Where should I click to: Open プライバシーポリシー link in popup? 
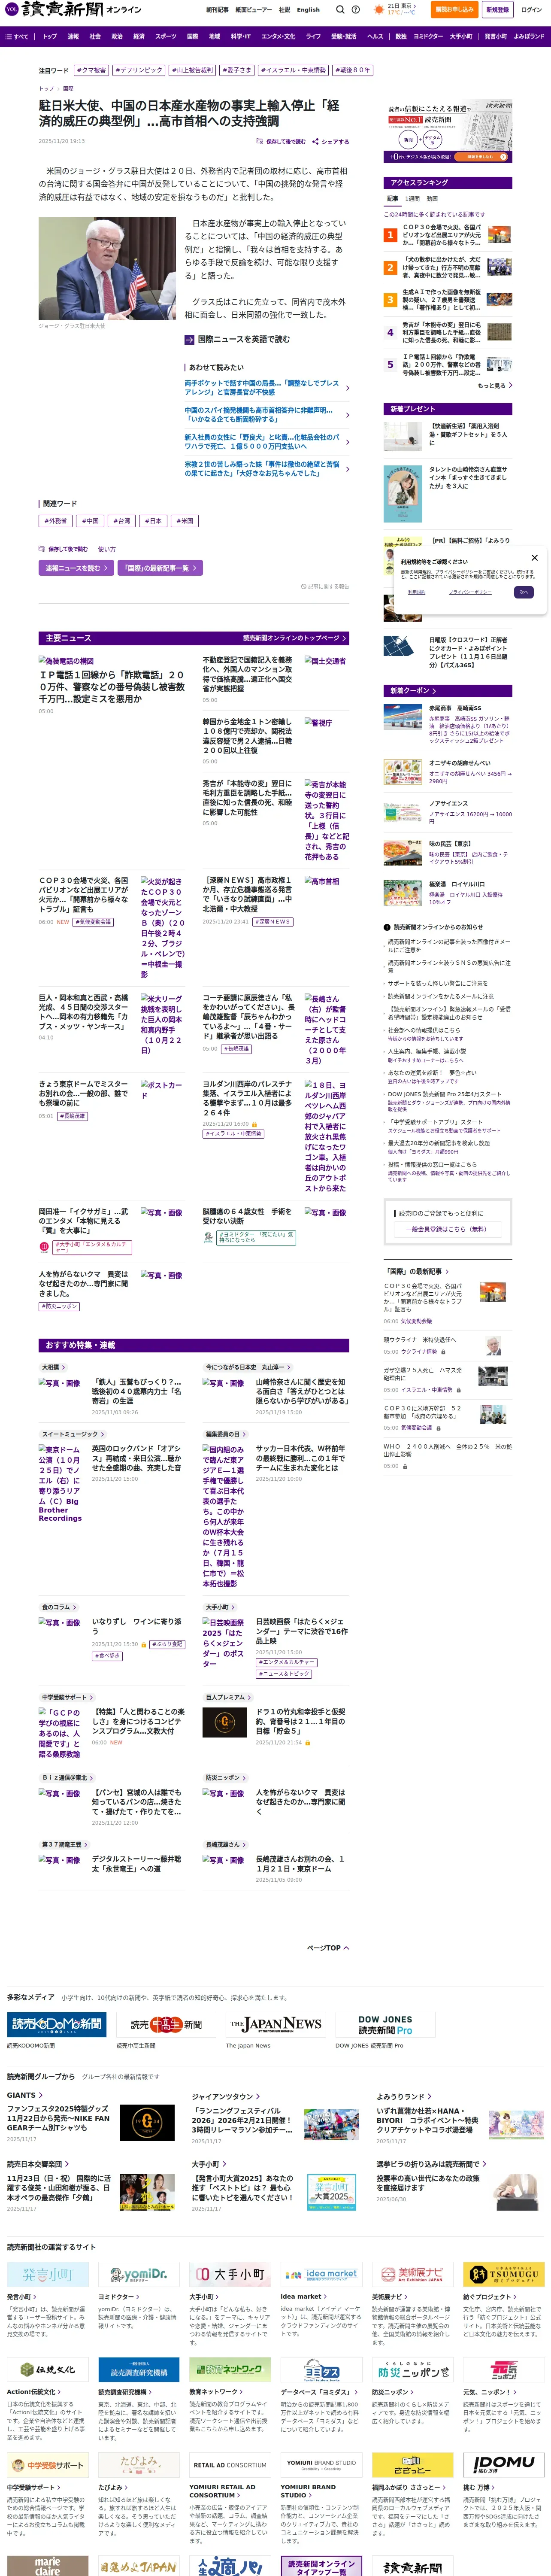(x=470, y=592)
